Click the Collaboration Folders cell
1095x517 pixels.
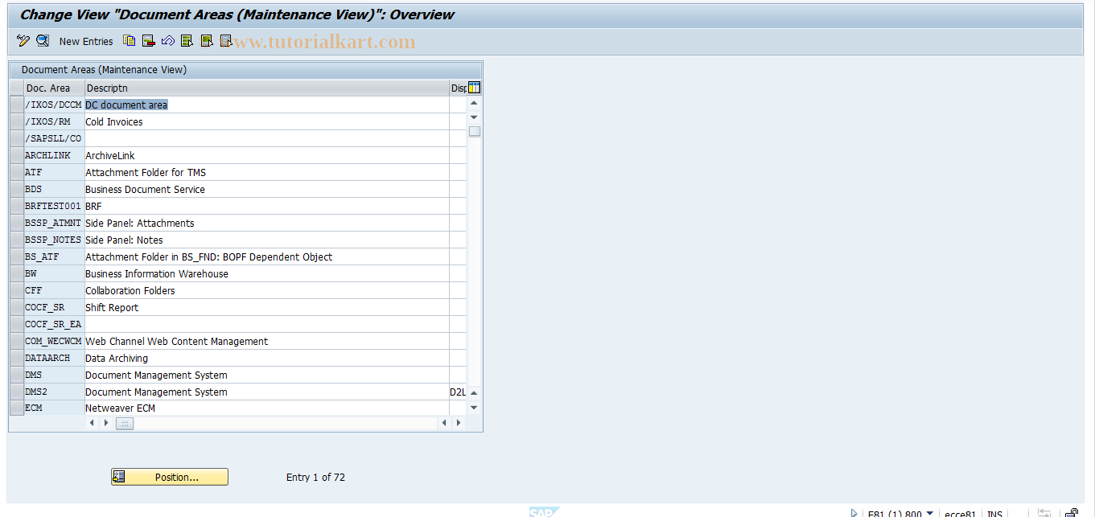pos(267,290)
